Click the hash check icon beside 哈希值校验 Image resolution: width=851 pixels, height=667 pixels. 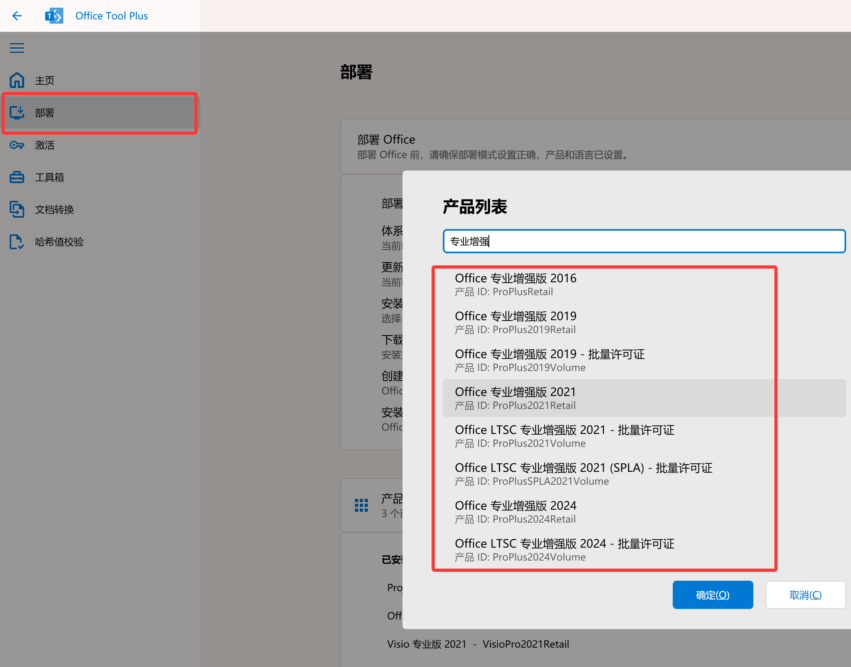(17, 242)
